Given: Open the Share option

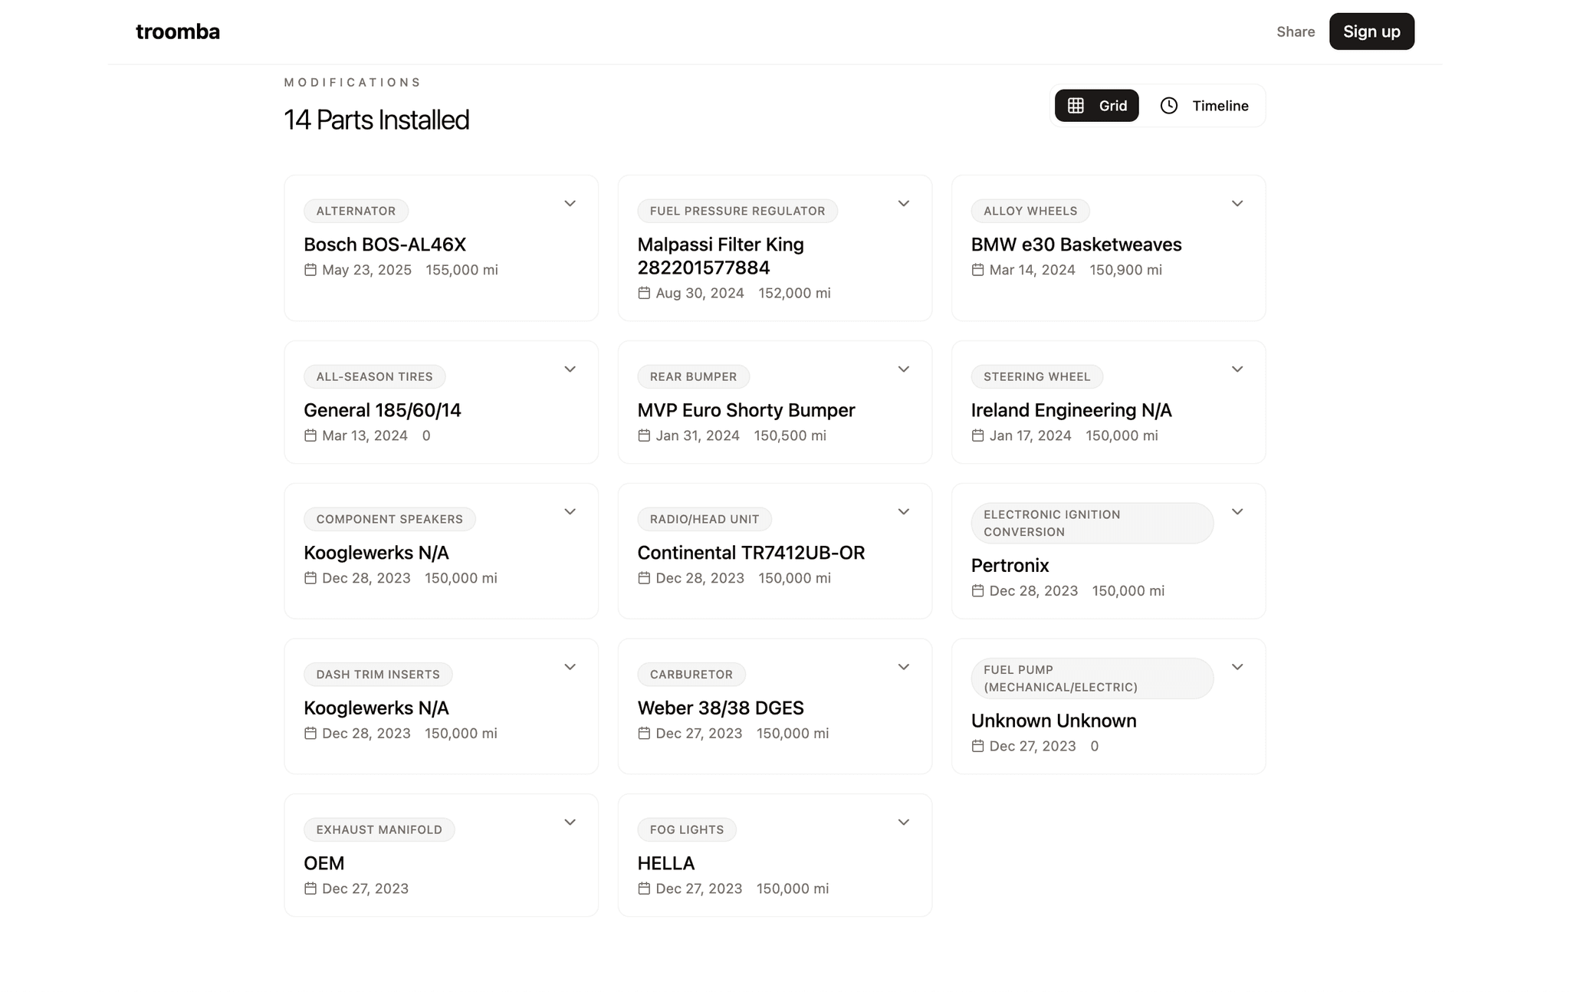Looking at the screenshot, I should (1295, 31).
